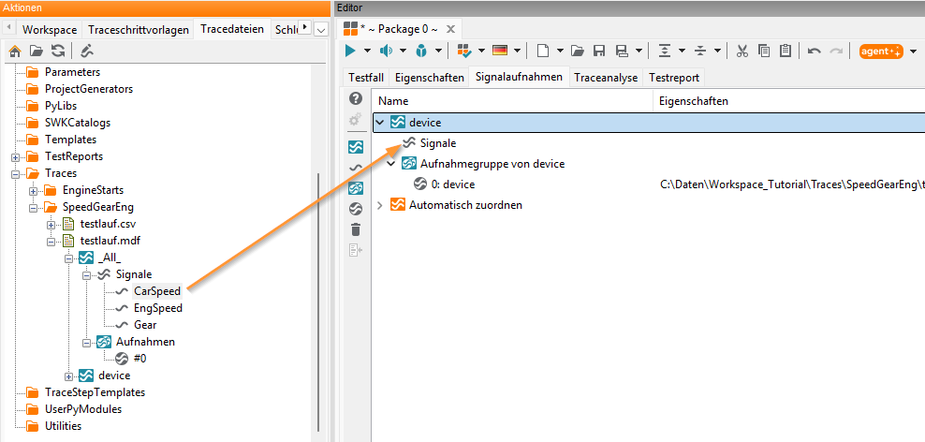Click the question mark help icon

(356, 98)
